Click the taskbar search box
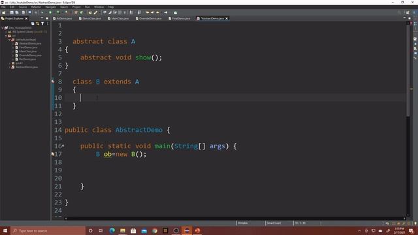Viewport: 418px width, 235px height. coord(48,230)
